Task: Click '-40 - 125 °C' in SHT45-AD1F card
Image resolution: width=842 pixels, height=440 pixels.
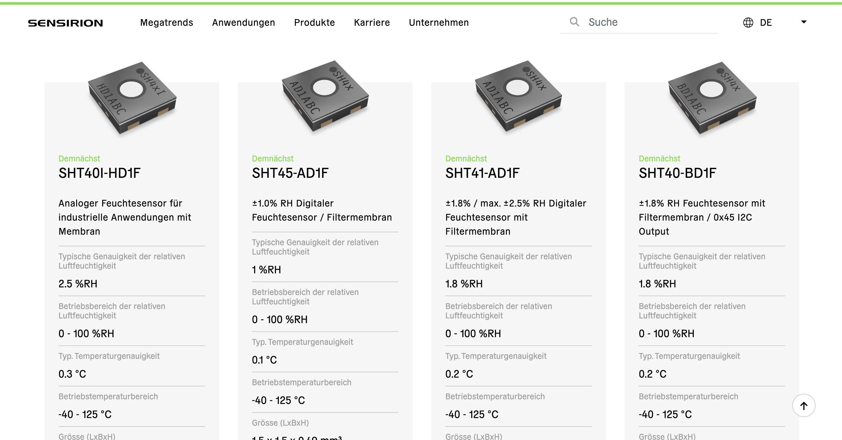Action: click(x=279, y=400)
